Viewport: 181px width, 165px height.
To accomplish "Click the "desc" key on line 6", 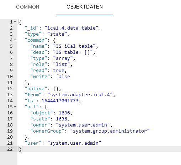I will click(39, 52).
